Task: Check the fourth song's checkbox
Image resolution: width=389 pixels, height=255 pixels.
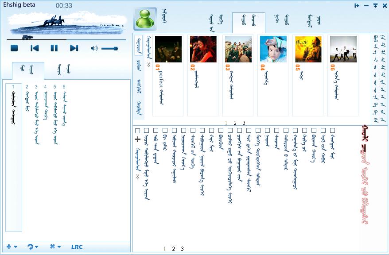Action: tap(175, 131)
